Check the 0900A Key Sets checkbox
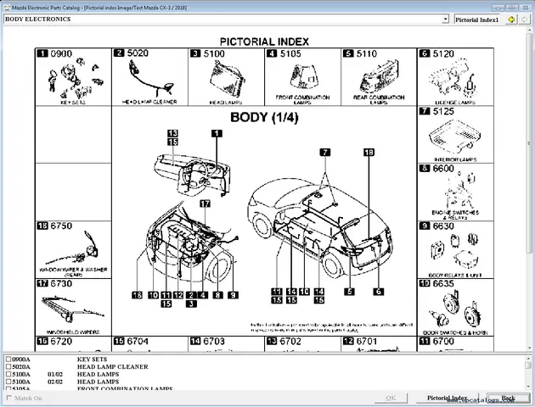535x407 pixels. [8, 360]
